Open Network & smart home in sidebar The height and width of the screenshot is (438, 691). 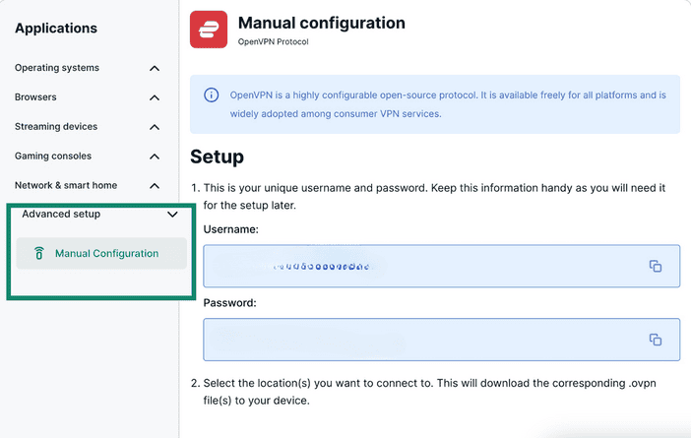(66, 185)
